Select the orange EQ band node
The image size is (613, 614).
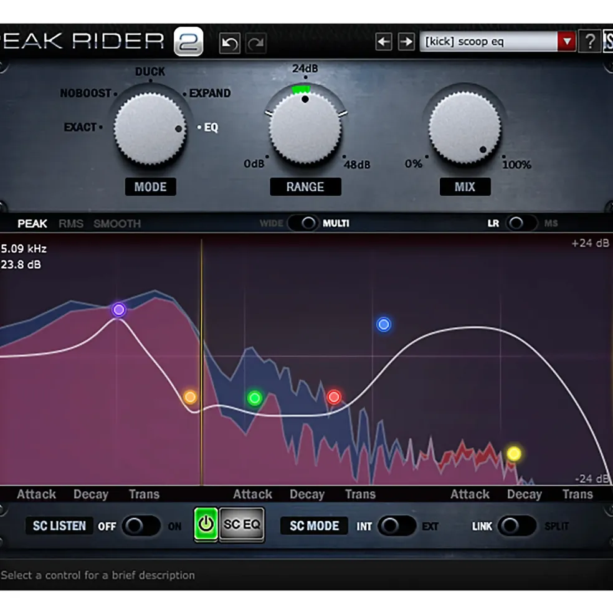pos(190,397)
